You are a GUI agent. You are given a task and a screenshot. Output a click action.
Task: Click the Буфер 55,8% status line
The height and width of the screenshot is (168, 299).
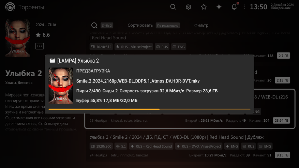tap(107, 101)
